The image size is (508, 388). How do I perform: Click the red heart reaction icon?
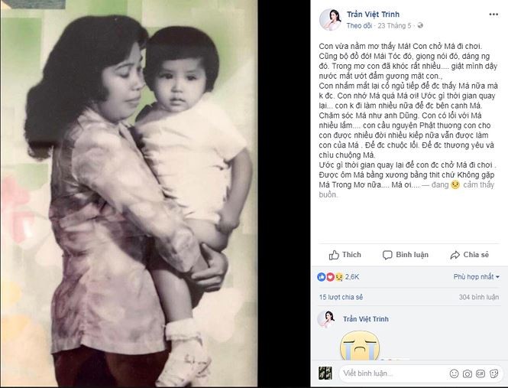[330, 277]
